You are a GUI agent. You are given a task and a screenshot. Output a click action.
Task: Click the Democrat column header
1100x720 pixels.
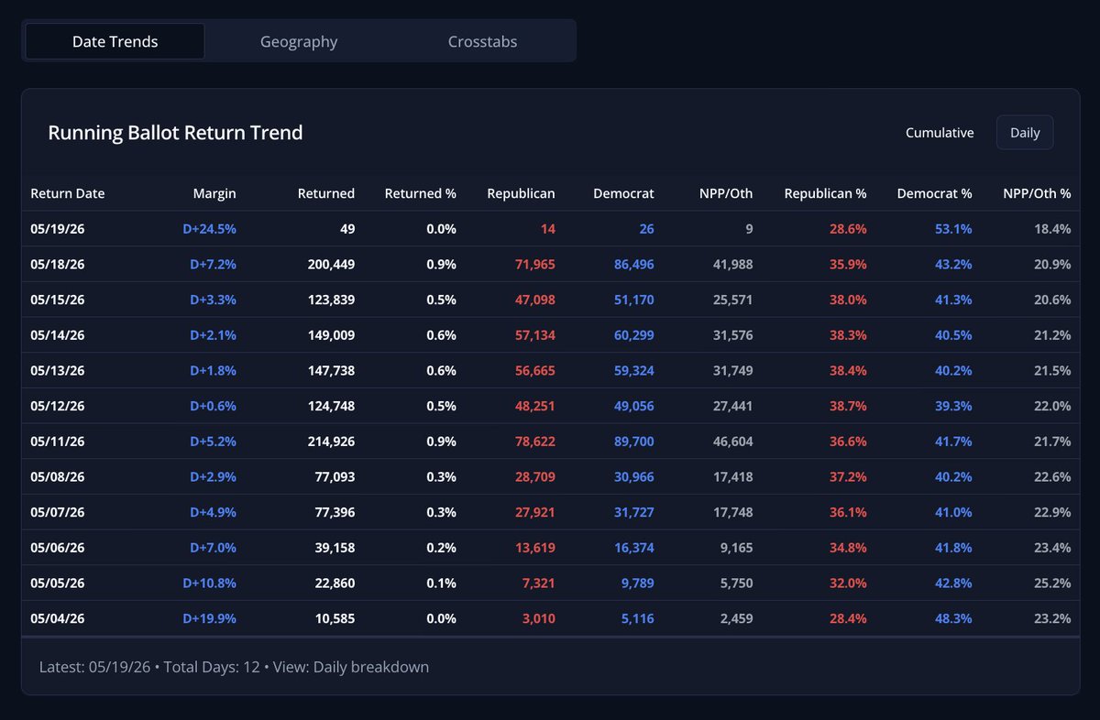623,193
